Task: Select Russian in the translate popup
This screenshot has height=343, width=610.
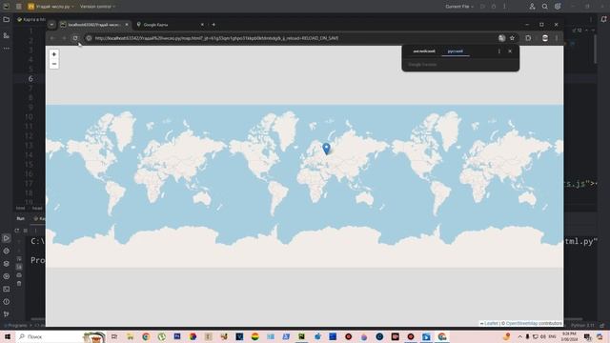Action: pos(456,51)
